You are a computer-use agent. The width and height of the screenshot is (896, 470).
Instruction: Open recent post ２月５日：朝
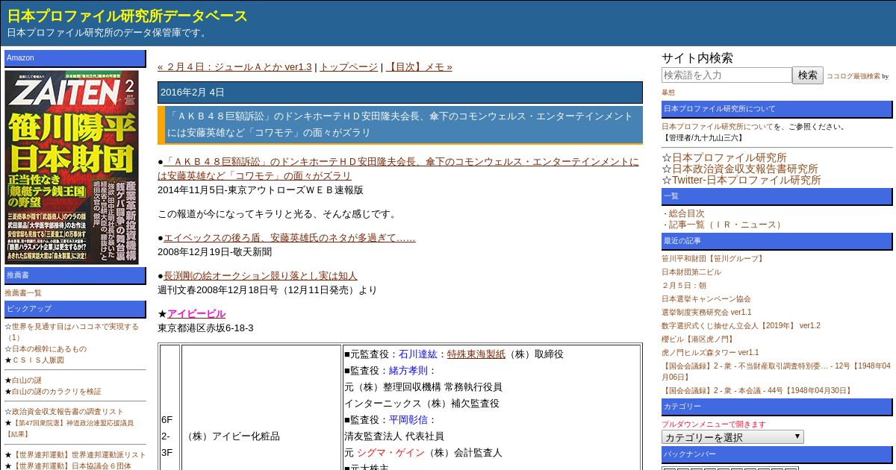[684, 286]
